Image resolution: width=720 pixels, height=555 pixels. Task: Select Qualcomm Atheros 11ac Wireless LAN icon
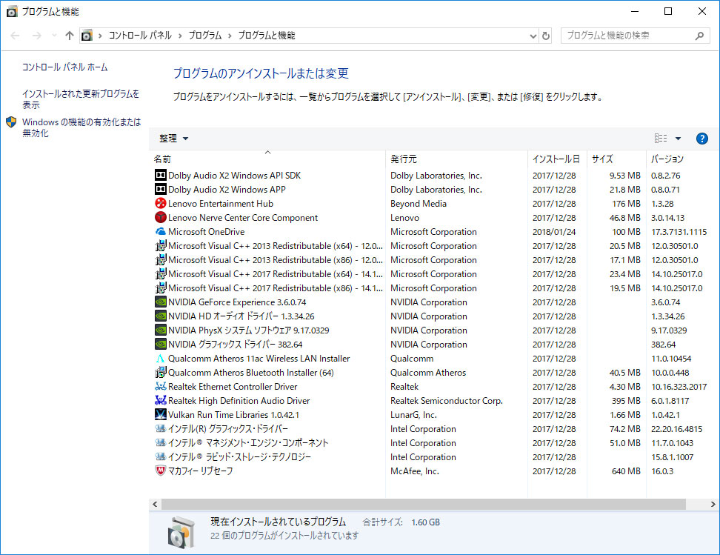(x=160, y=359)
